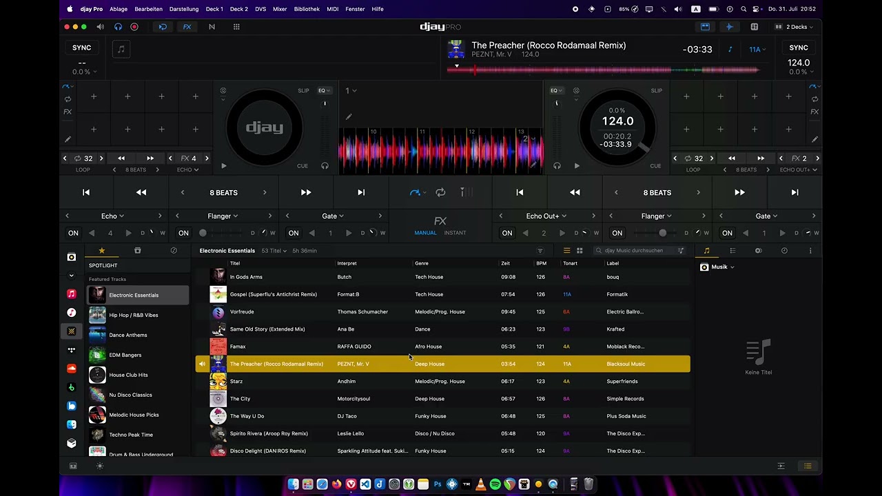This screenshot has height=496, width=882.
Task: Sort tracks by BPM column header
Action: tap(542, 263)
